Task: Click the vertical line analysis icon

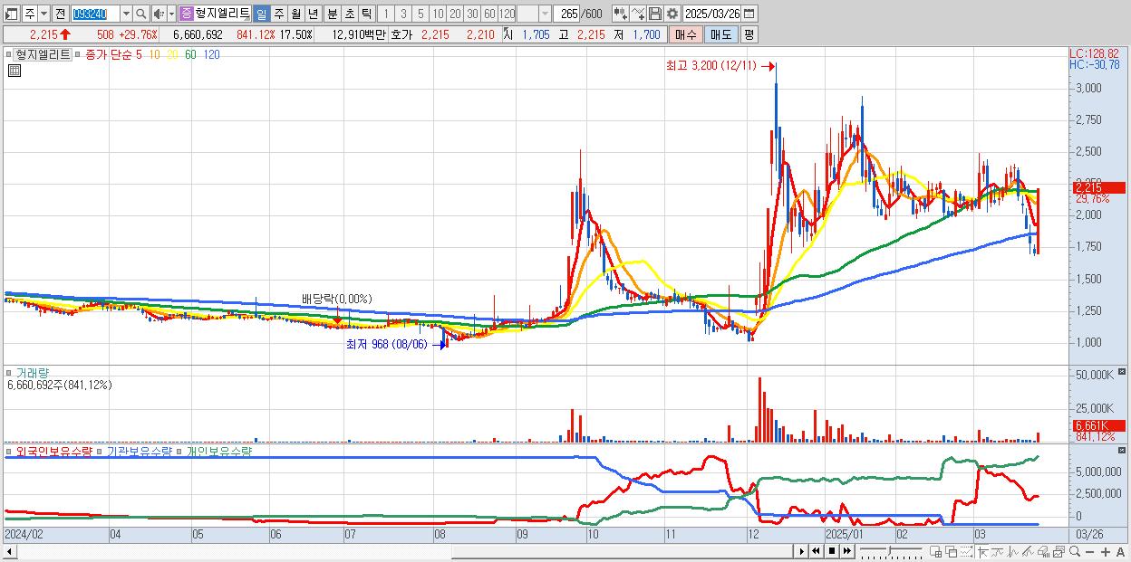Action: click(1013, 552)
